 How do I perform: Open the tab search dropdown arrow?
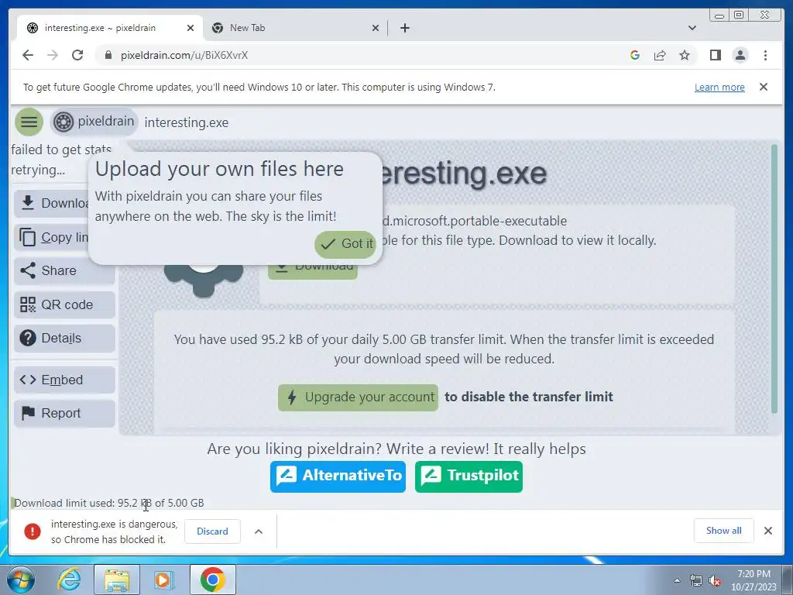point(692,28)
